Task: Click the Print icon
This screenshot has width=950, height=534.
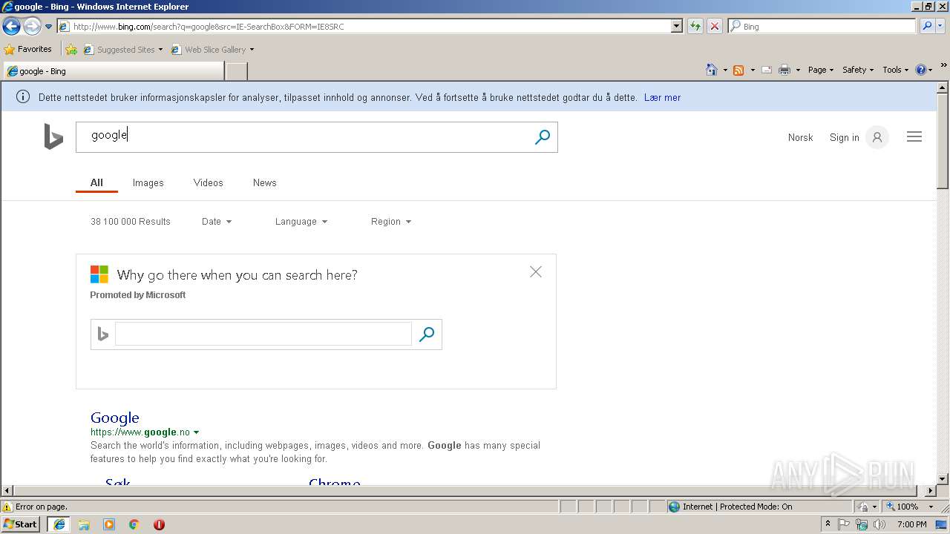Action: (x=784, y=70)
